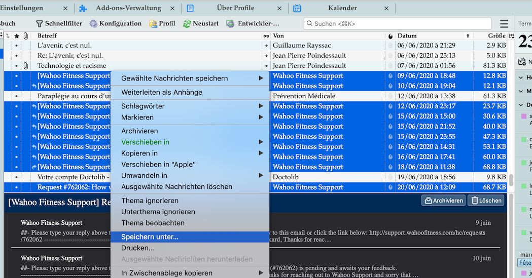
Task: Sort by the read-status glasses column
Action: [266, 36]
